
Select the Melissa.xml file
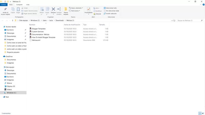pos(36,40)
